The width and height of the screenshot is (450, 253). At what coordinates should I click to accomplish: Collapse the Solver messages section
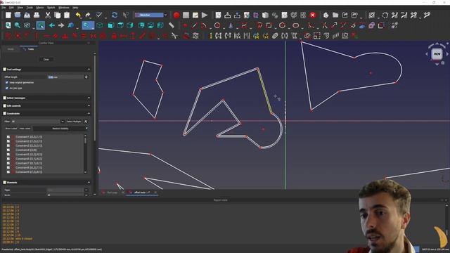89,98
